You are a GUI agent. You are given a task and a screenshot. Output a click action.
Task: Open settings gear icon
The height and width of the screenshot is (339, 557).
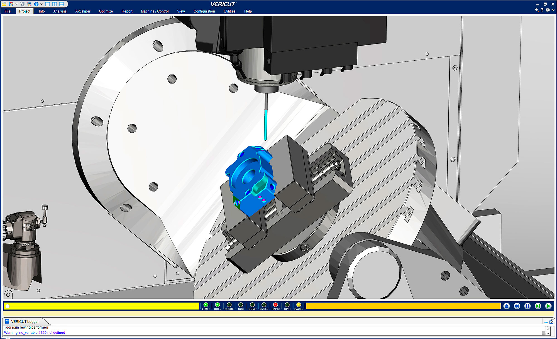548,10
